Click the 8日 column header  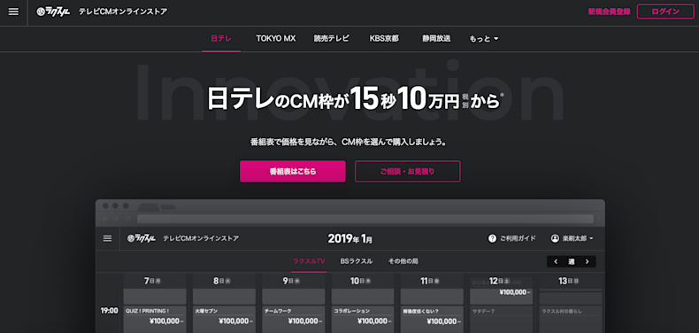coord(221,282)
